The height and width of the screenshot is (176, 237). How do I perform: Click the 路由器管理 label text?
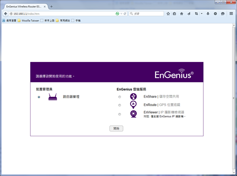point(71,97)
